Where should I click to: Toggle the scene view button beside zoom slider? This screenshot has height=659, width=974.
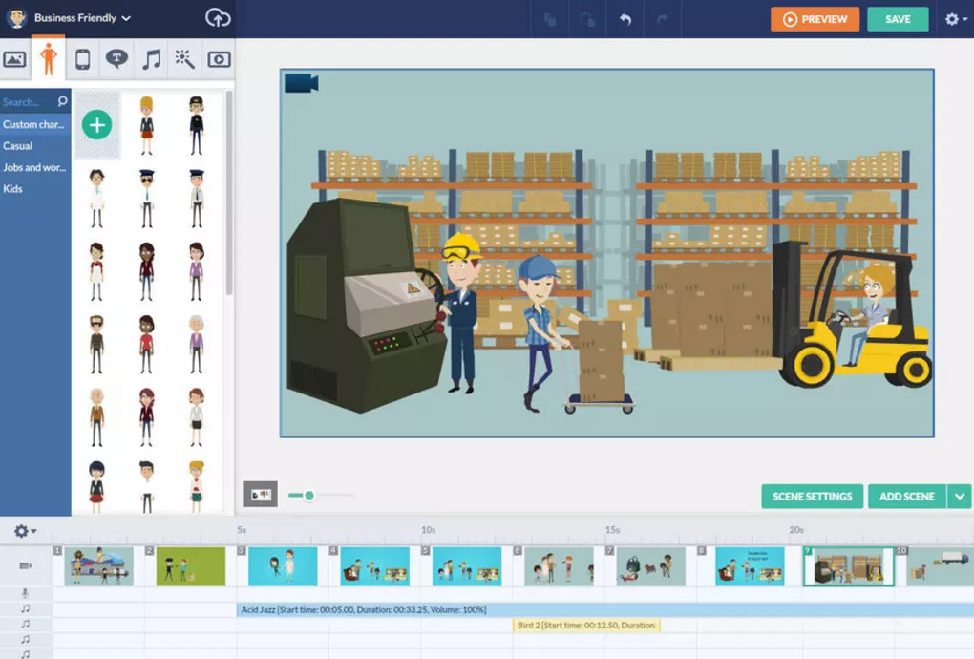(x=261, y=495)
